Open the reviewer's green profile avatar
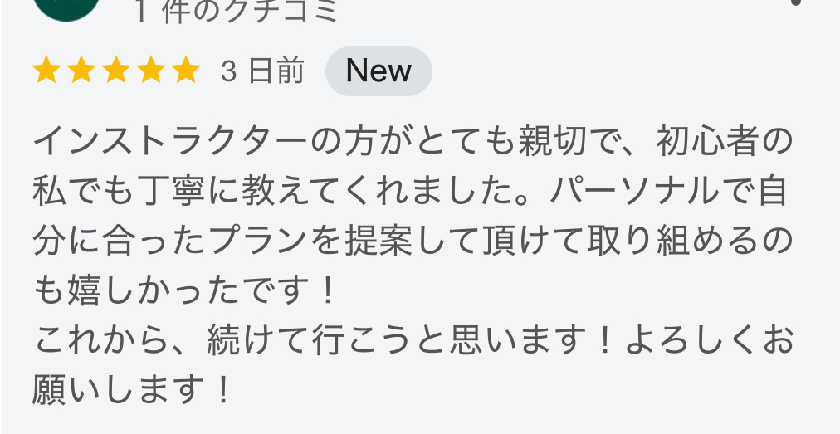Screen dimensions: 840x434 [x=66, y=8]
